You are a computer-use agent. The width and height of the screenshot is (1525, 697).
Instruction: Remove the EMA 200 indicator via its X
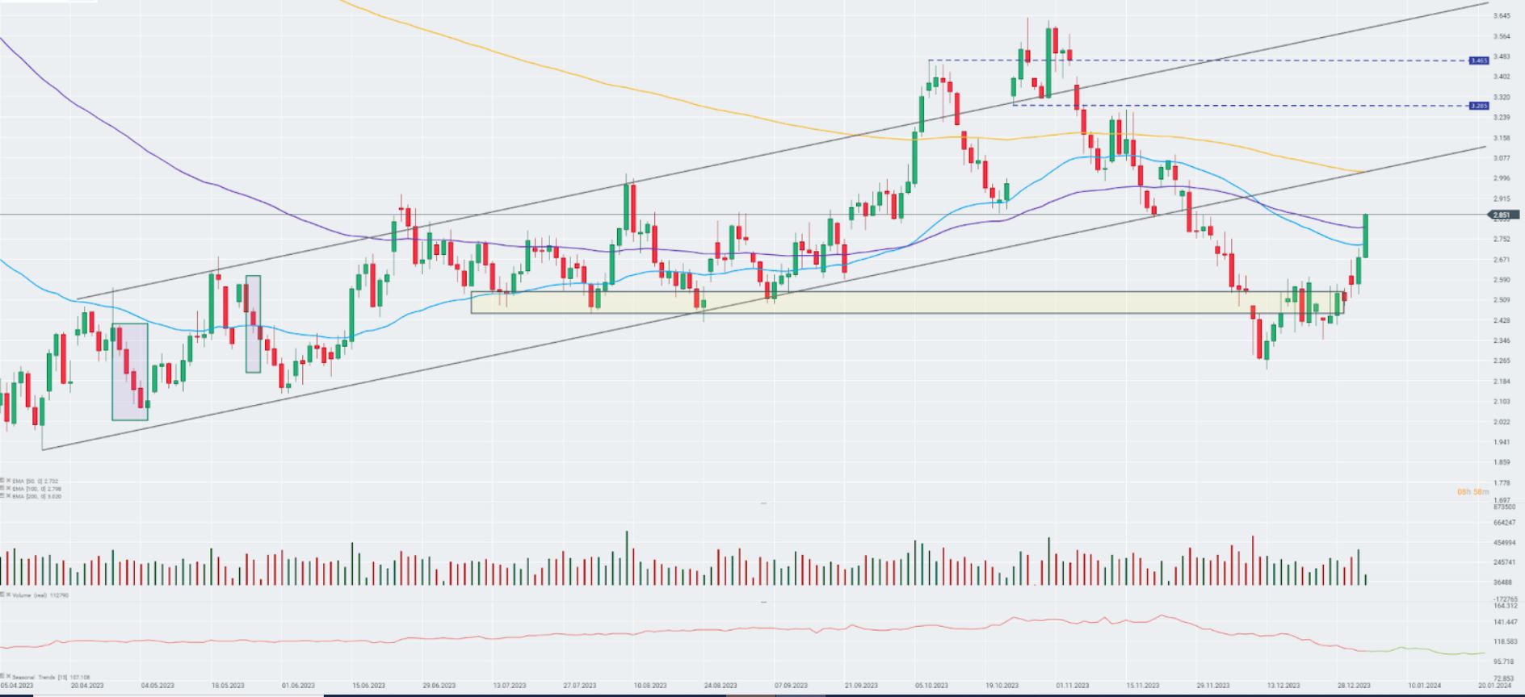tap(8, 496)
